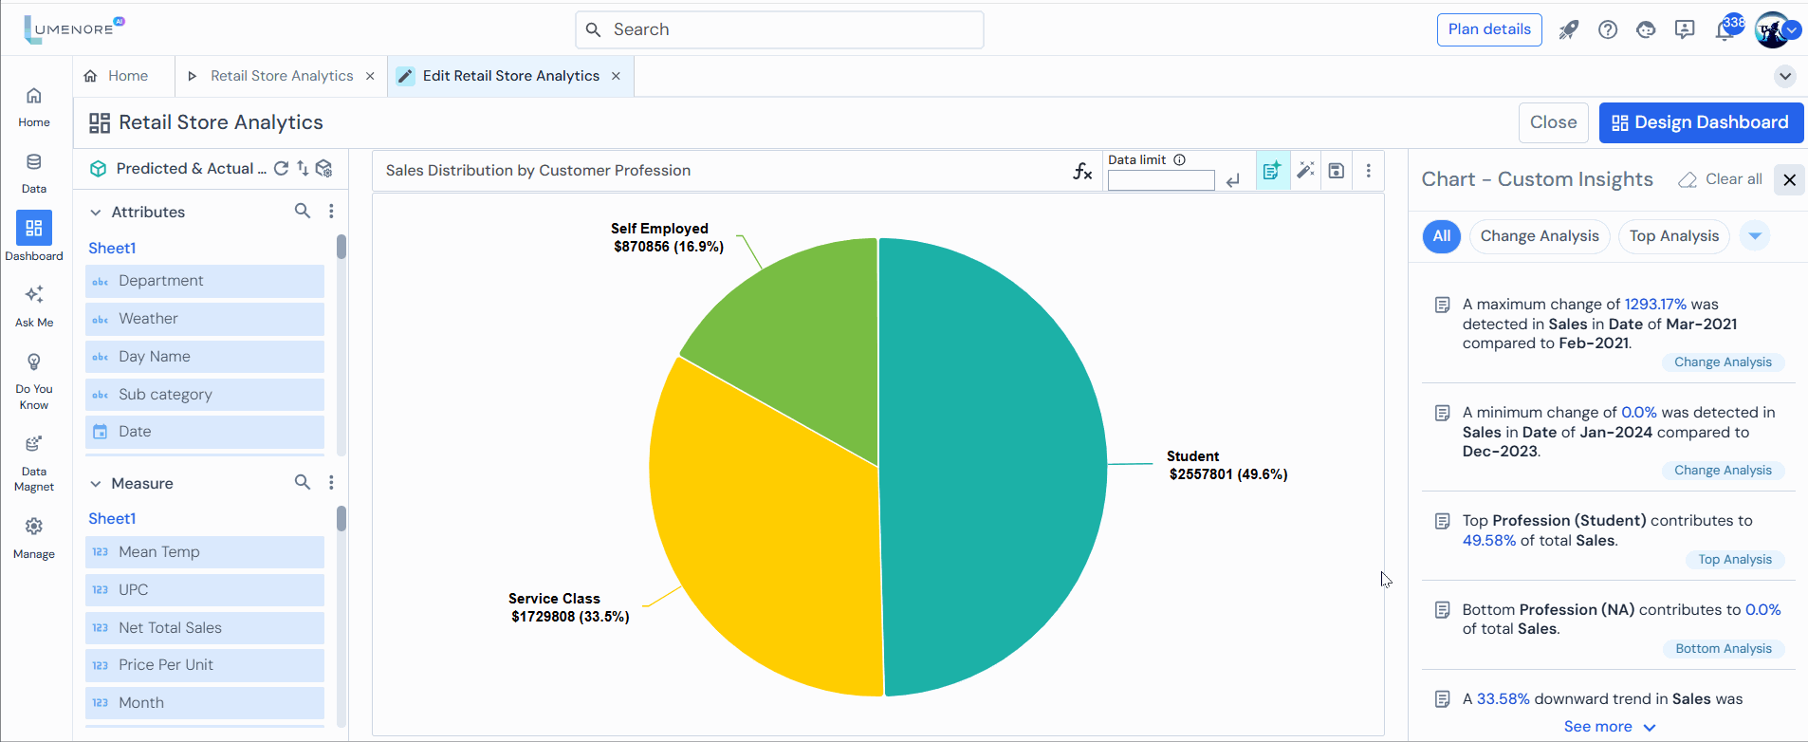Save the chart using the disk icon
The image size is (1808, 742).
point(1336,171)
